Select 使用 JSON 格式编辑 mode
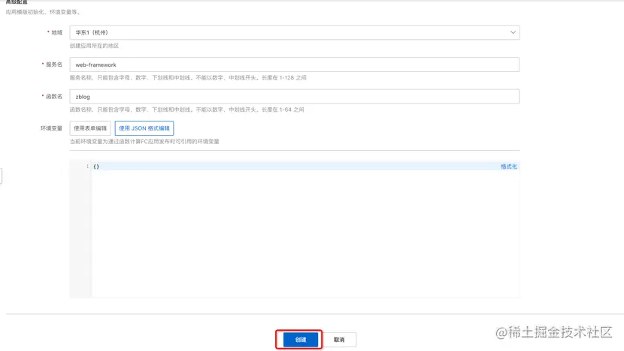The height and width of the screenshot is (351, 624). [x=144, y=128]
